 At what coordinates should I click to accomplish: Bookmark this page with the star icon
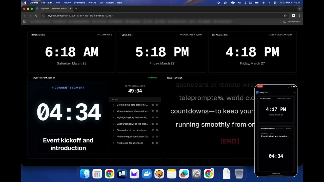tap(285, 16)
